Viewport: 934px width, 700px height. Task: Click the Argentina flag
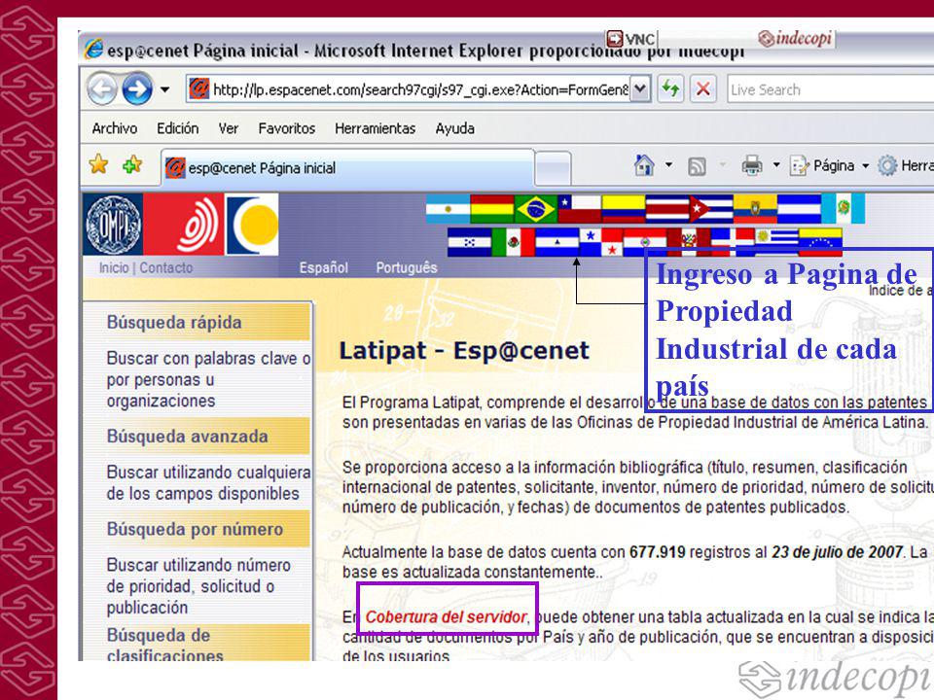click(448, 209)
